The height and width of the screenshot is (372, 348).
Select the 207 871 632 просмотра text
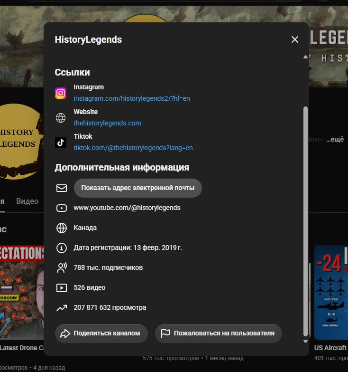[110, 307]
